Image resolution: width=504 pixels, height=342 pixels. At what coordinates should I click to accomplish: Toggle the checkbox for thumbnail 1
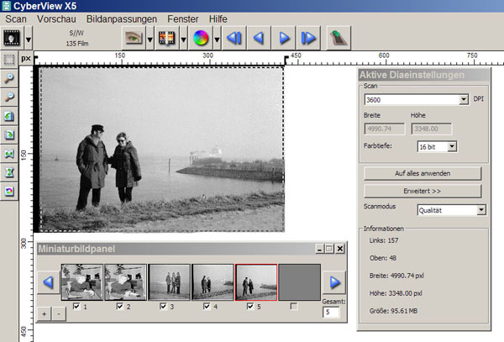point(78,307)
